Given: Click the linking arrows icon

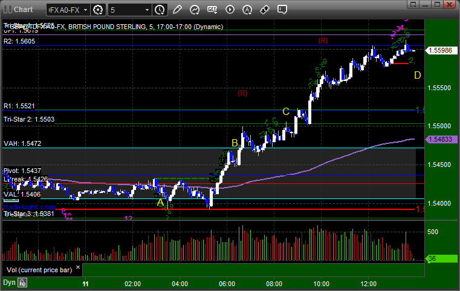Looking at the screenshot, I should [x=265, y=10].
